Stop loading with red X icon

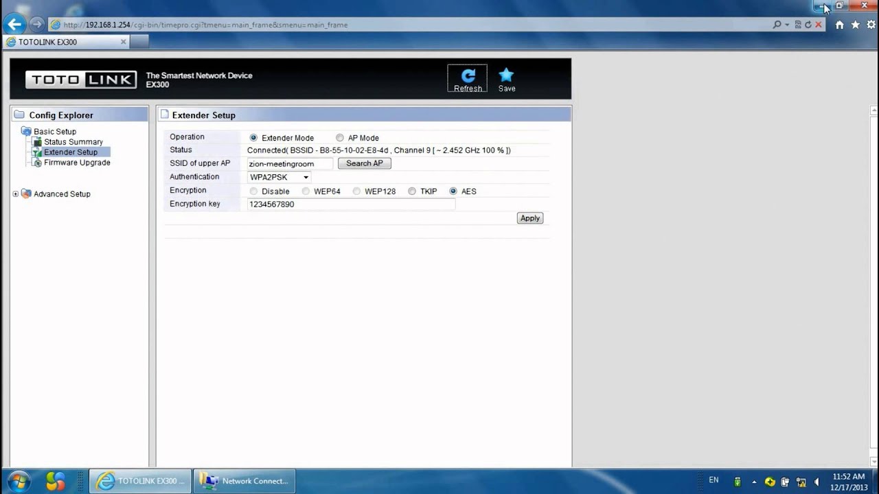pyautogui.click(x=818, y=25)
